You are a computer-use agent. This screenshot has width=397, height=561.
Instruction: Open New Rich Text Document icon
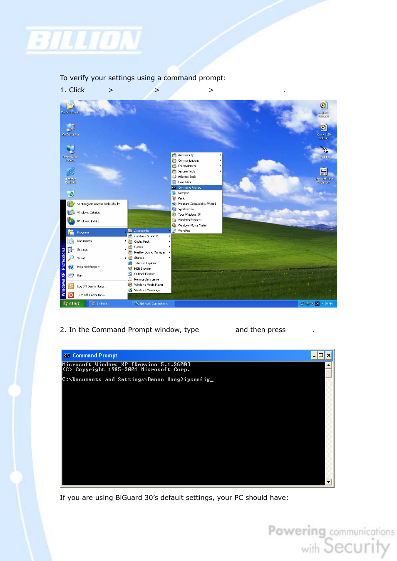(x=323, y=172)
